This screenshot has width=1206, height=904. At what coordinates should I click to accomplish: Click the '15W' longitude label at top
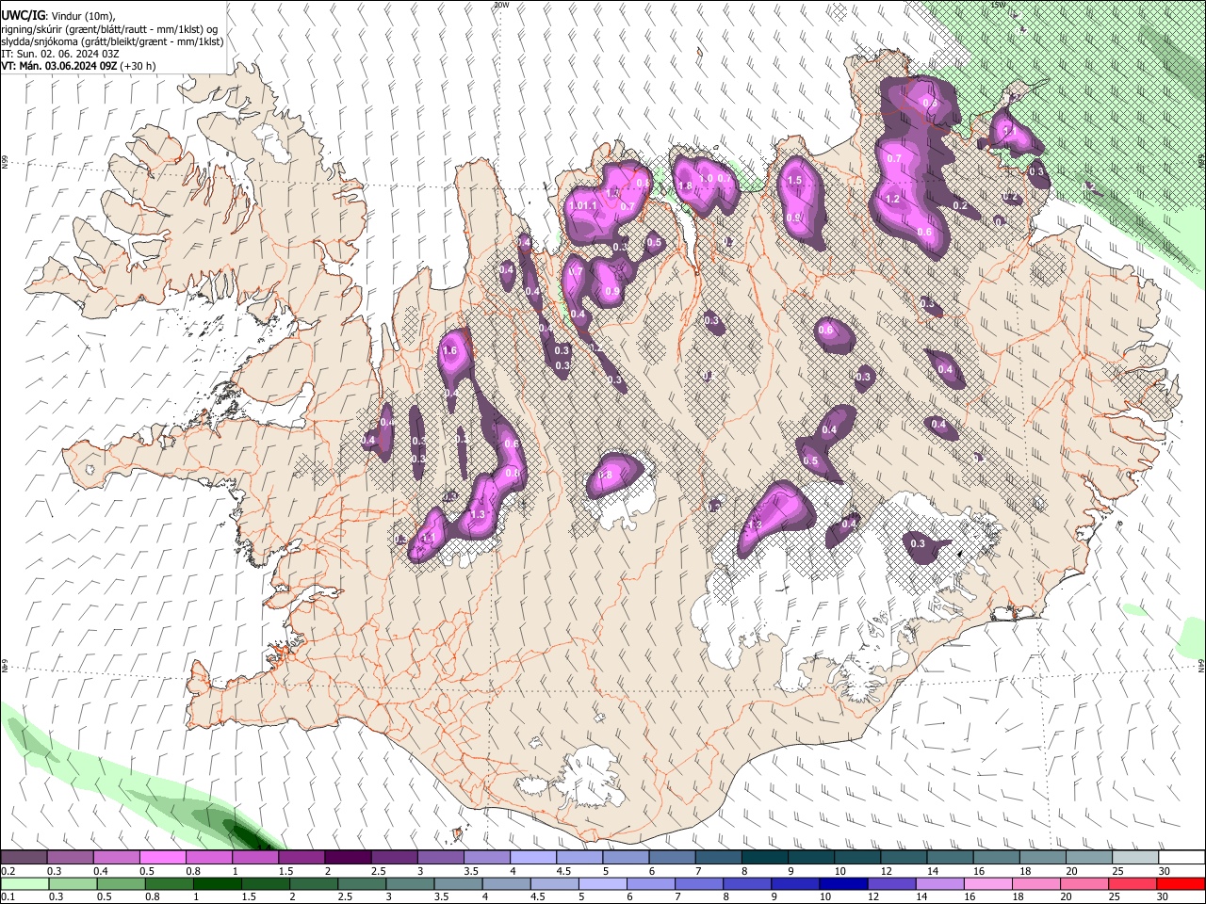coord(997,5)
